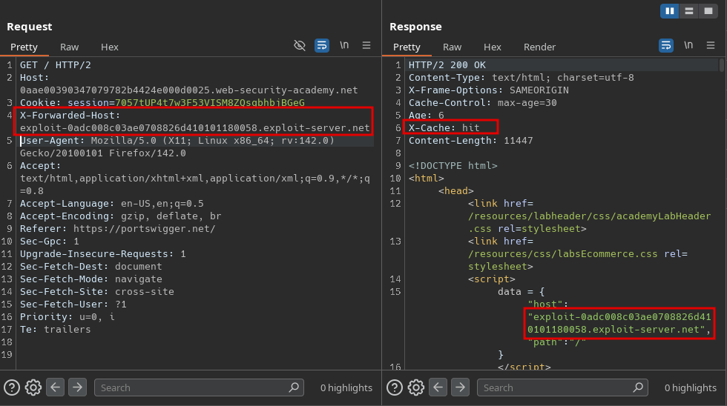
Task: Select the tabbed combined view layout button
Action: (708, 11)
